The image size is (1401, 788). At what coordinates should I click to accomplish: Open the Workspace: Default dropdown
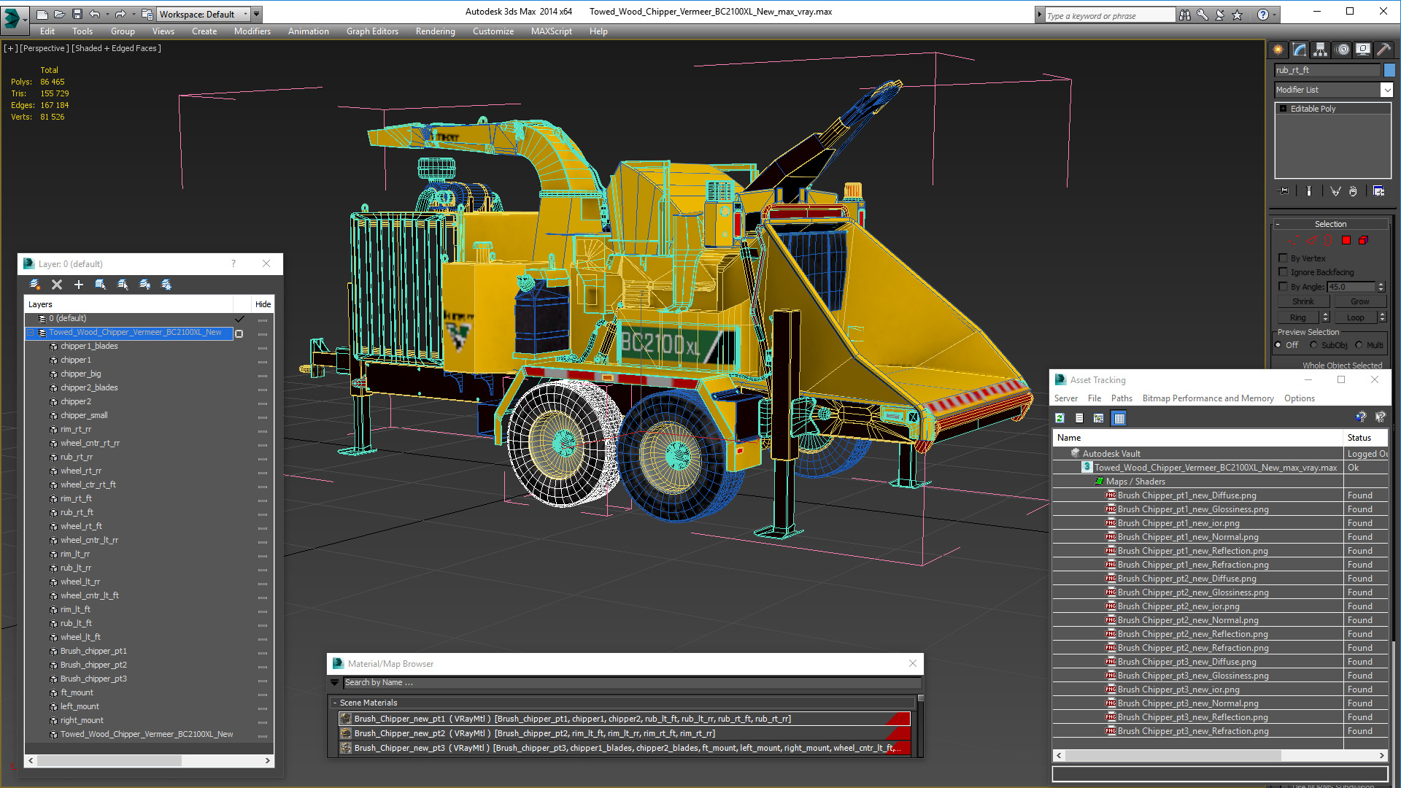pyautogui.click(x=204, y=14)
